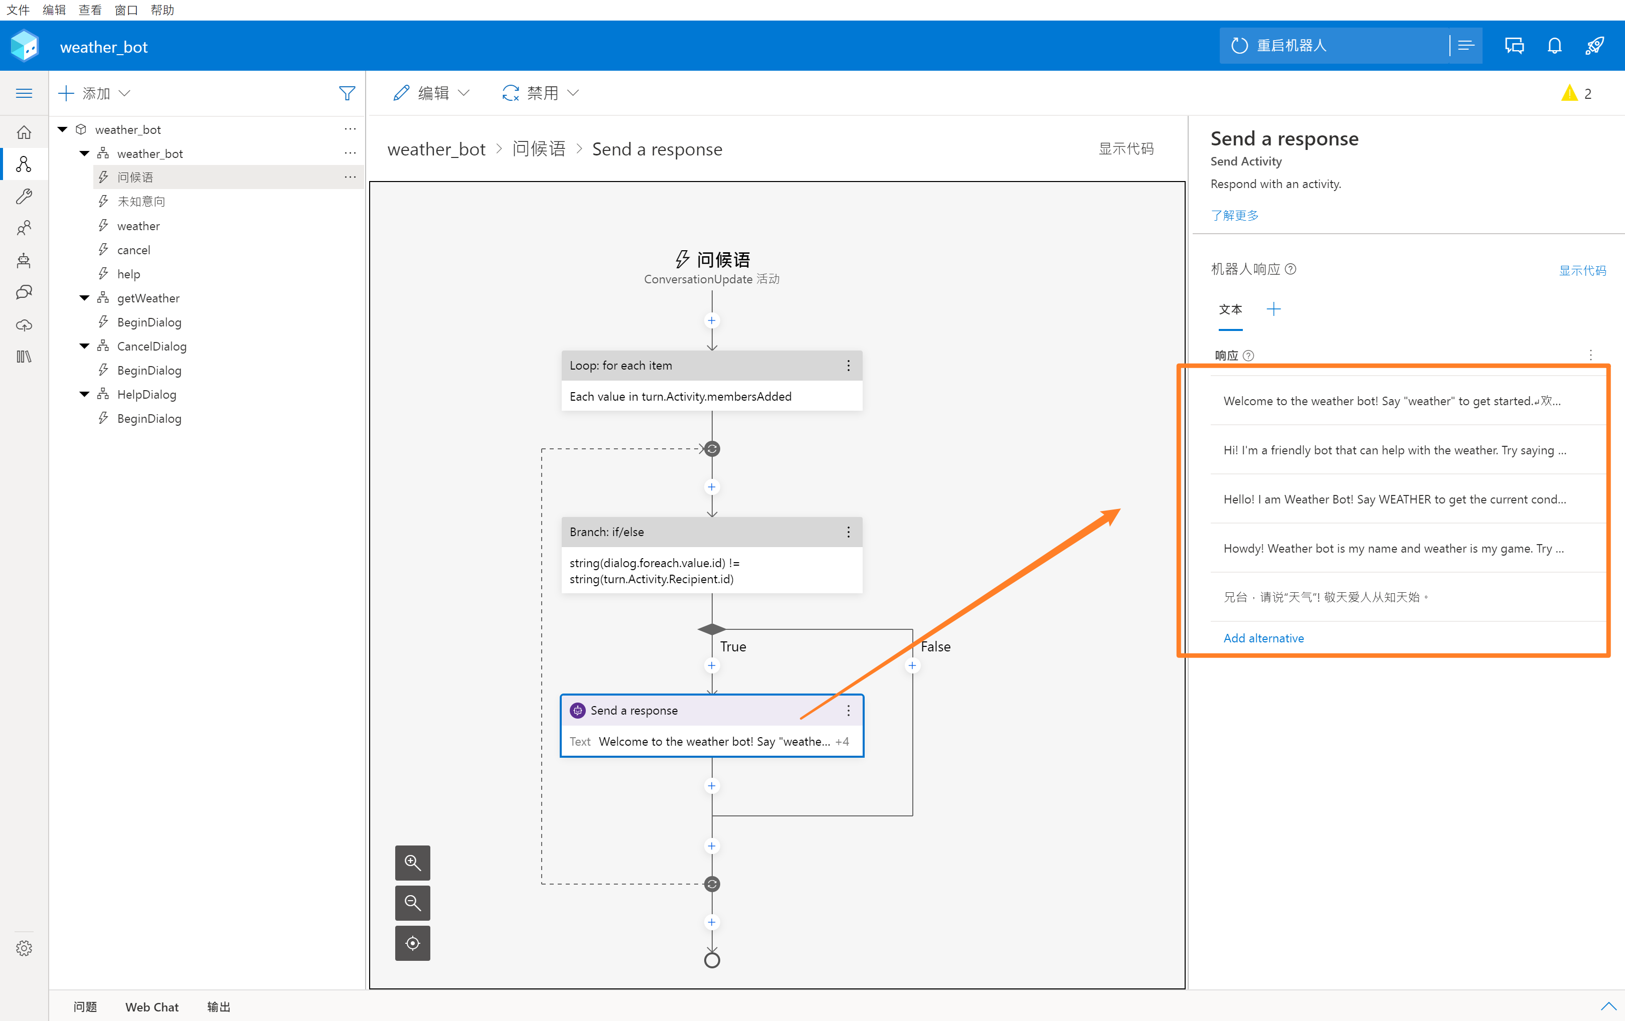Screen dimensions: 1625x1021
Task: Select the weather trigger in tree
Action: pos(138,225)
